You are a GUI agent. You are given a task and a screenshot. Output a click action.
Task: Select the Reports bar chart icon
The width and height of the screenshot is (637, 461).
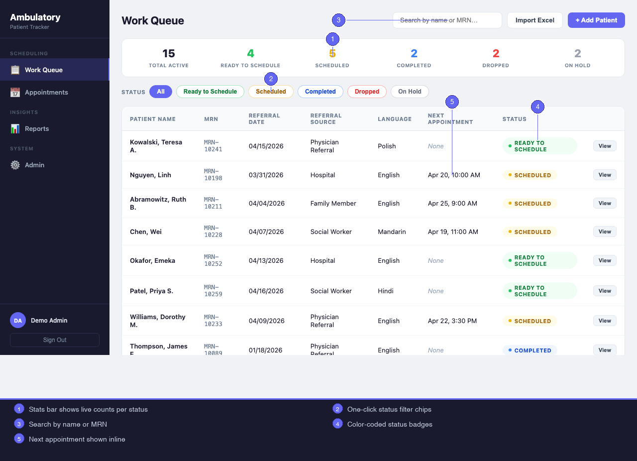[x=16, y=128]
